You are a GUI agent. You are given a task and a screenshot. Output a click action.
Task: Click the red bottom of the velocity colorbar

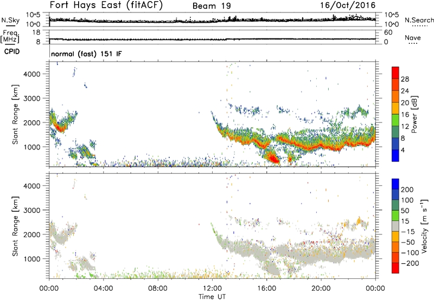395,268
